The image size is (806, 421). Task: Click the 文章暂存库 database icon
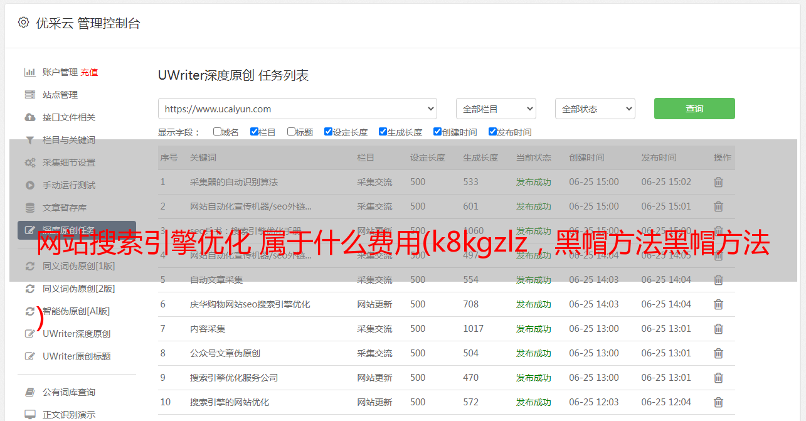29,208
